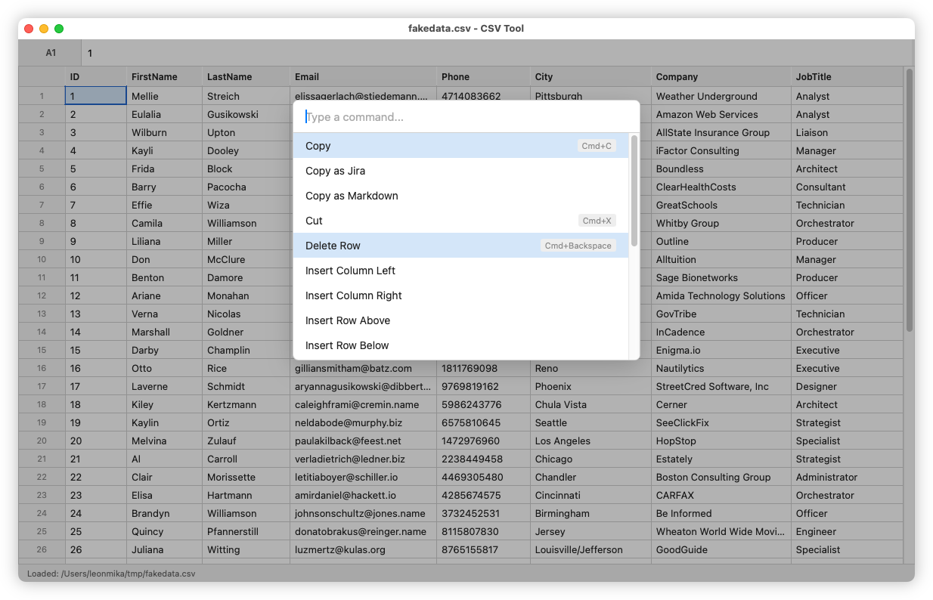The height and width of the screenshot is (600, 933).
Task: Click the cell reference box showing A1
Action: 51,53
